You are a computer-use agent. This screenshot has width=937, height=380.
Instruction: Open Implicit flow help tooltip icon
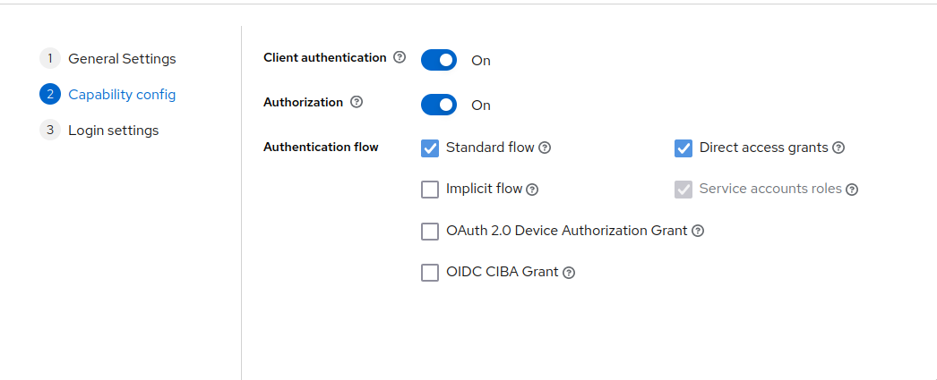coord(532,190)
